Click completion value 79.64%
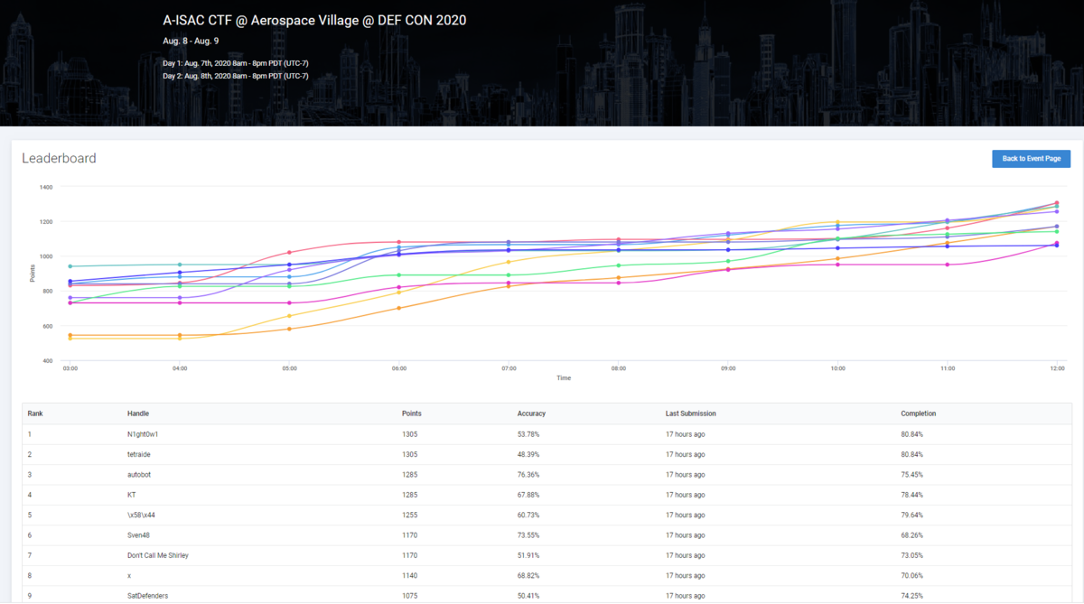The width and height of the screenshot is (1084, 604). click(912, 515)
